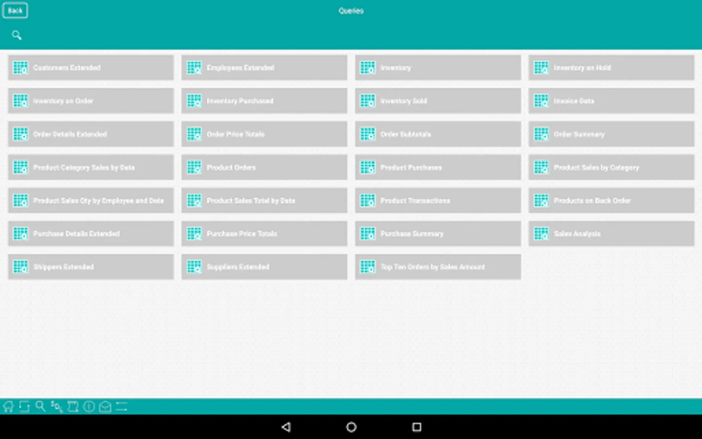Tap the magnifier icon in bottom toolbar
This screenshot has width=702, height=439.
[40, 406]
